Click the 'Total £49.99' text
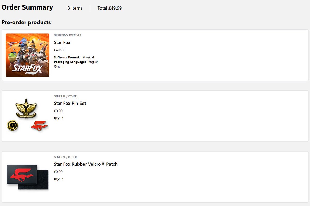 [x=110, y=8]
